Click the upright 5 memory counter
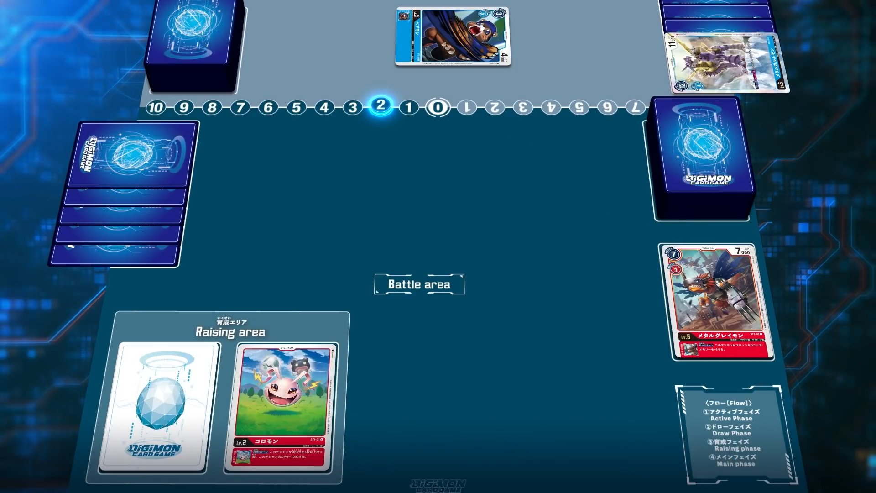 point(297,108)
